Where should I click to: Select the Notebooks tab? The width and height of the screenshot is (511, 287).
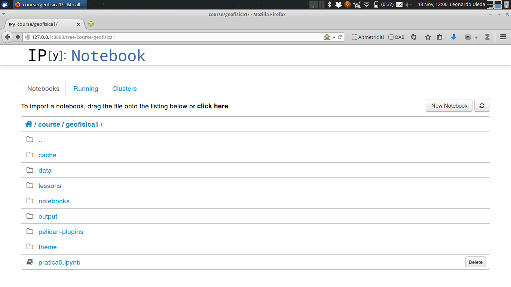[x=43, y=89]
